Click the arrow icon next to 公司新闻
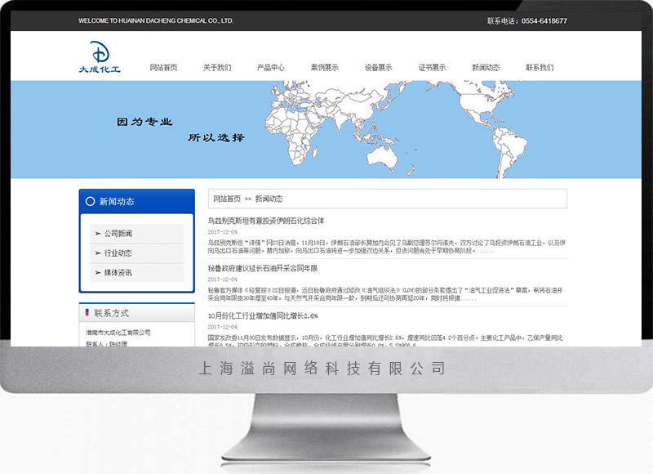The image size is (653, 474). coord(98,234)
